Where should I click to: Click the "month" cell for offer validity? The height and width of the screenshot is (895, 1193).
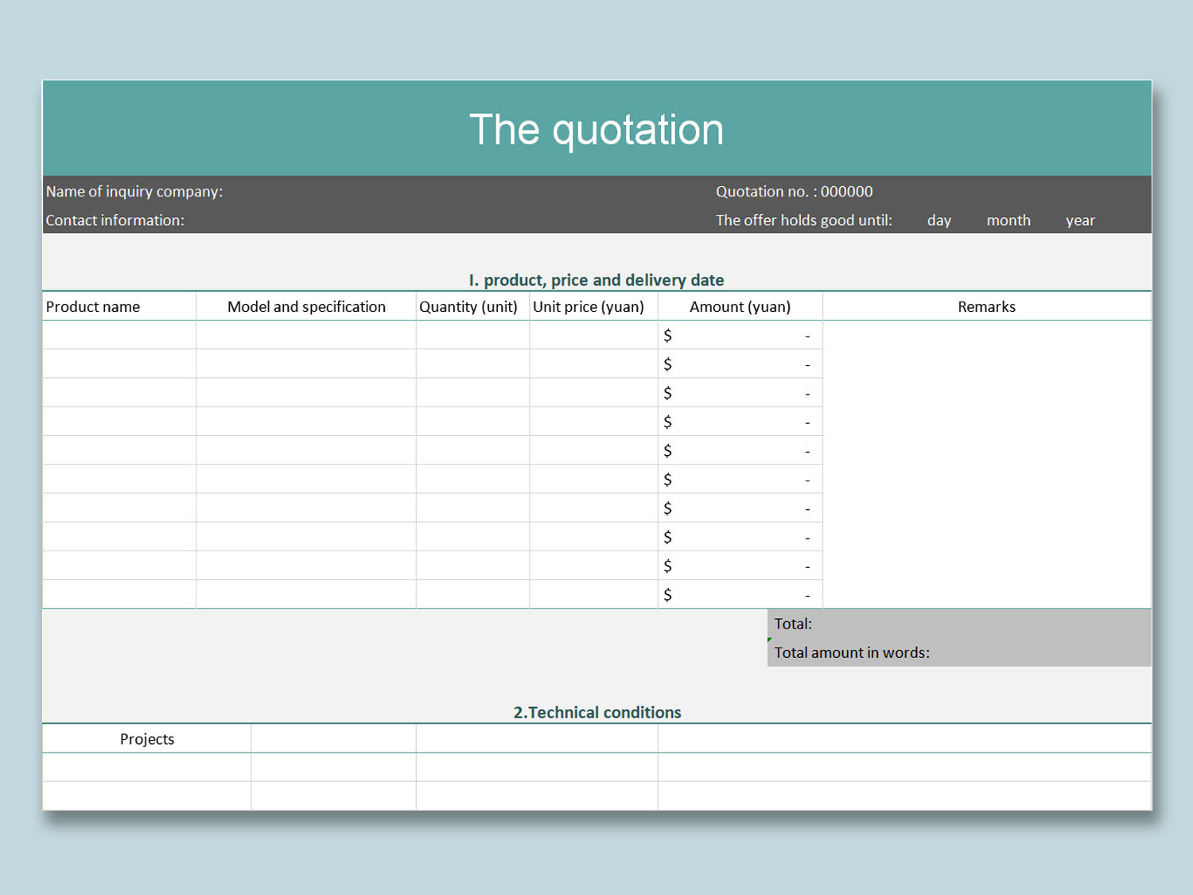click(1008, 220)
